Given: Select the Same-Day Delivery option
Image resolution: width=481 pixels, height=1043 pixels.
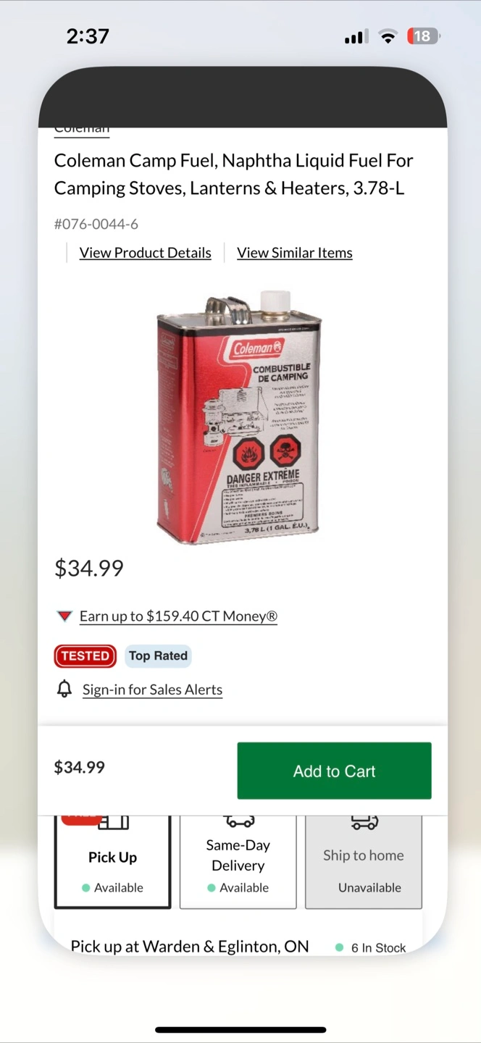Looking at the screenshot, I should pos(238,862).
